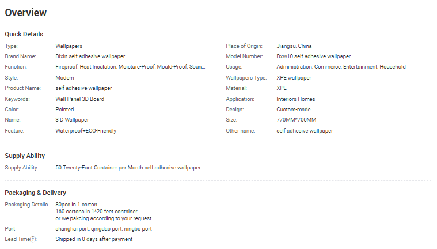The height and width of the screenshot is (249, 437).
Task: Click the Usage value listing Administration, Commerce
Action: tap(341, 67)
